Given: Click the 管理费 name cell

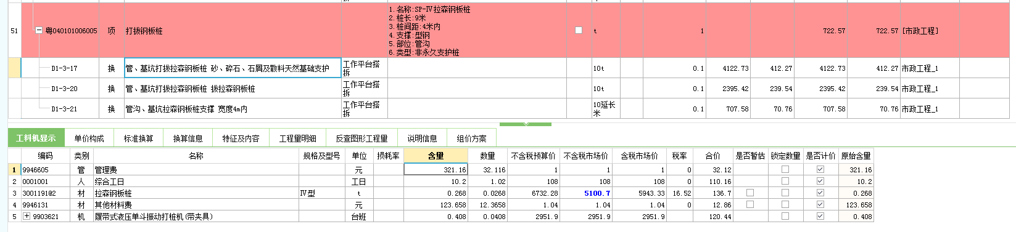Looking at the screenshot, I should pyautogui.click(x=196, y=170).
